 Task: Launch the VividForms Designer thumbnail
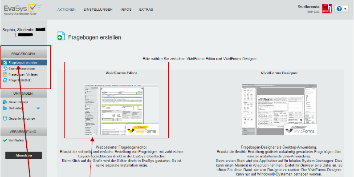coord(279,109)
